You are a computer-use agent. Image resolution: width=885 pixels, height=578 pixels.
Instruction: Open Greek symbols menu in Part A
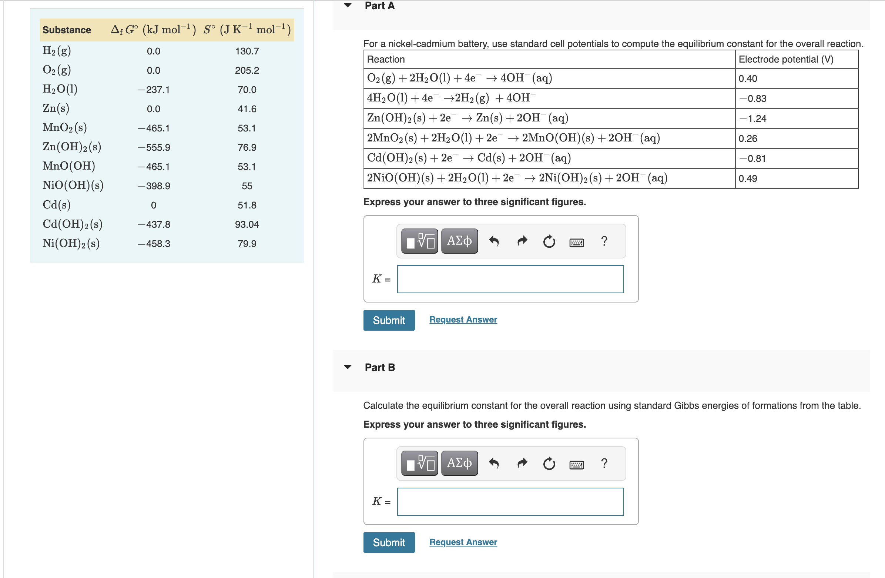click(x=459, y=241)
